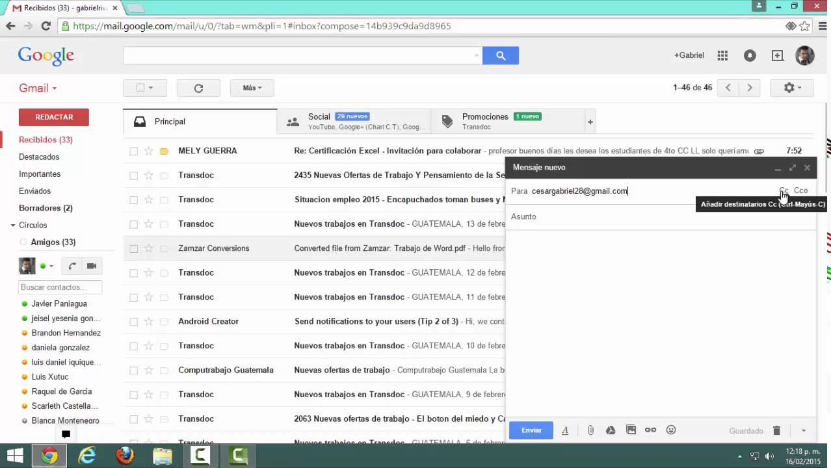The height and width of the screenshot is (468, 831).
Task: Open +Gabriel Google+ profile link
Action: click(689, 55)
